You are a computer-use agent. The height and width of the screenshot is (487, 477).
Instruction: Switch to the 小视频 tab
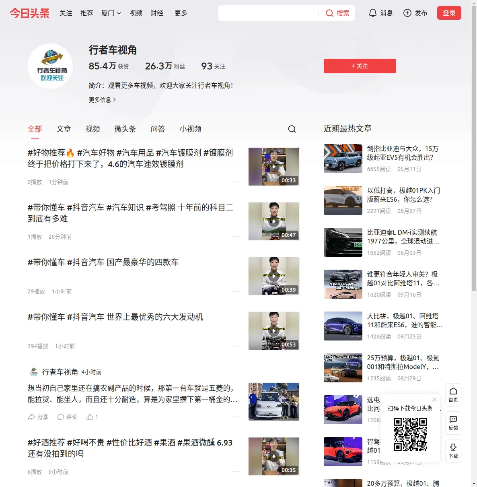(191, 129)
